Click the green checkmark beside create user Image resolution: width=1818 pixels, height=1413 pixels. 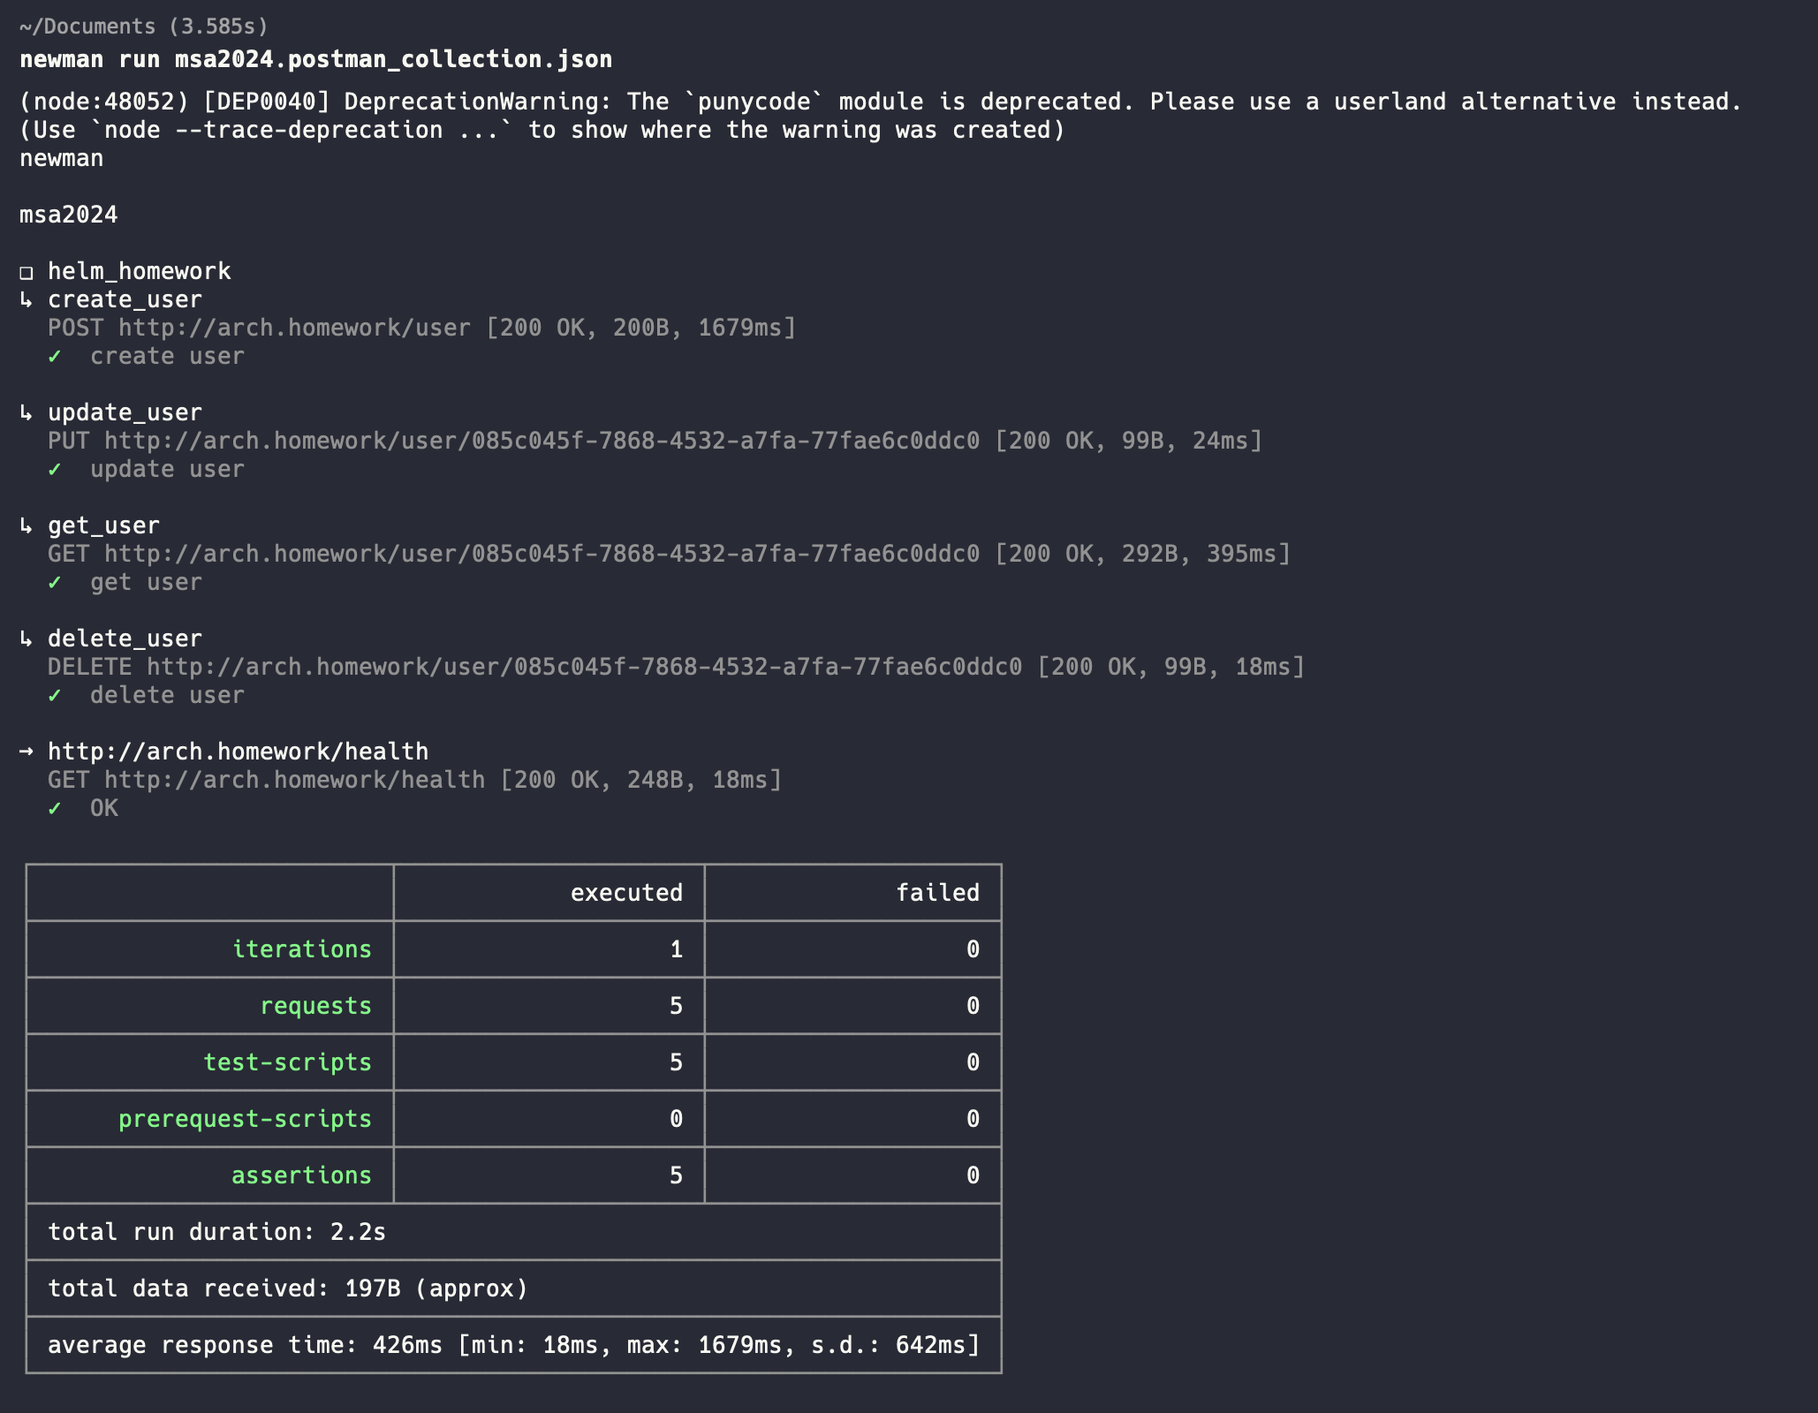(x=55, y=357)
